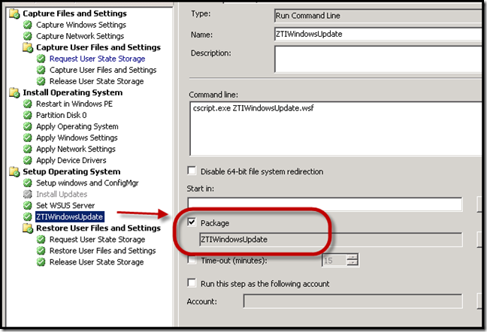This screenshot has height=332, width=487.
Task: Click the Capture Files and Settings folder icon
Action: pyautogui.click(x=14, y=14)
